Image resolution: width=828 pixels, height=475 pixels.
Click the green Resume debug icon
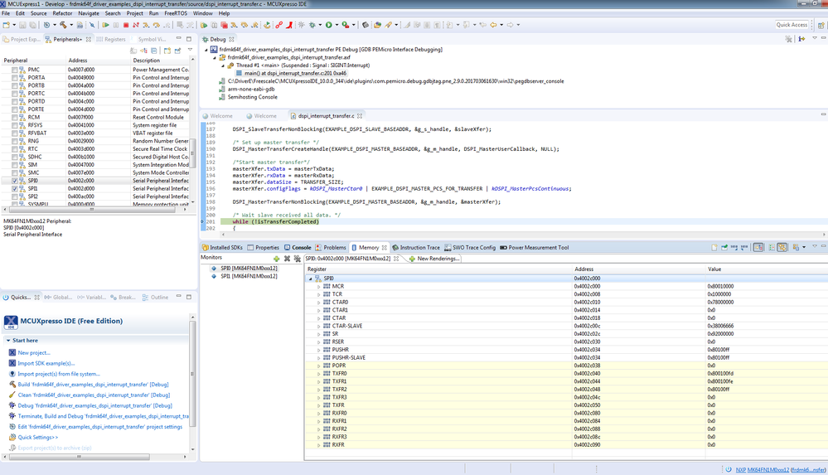click(x=105, y=25)
